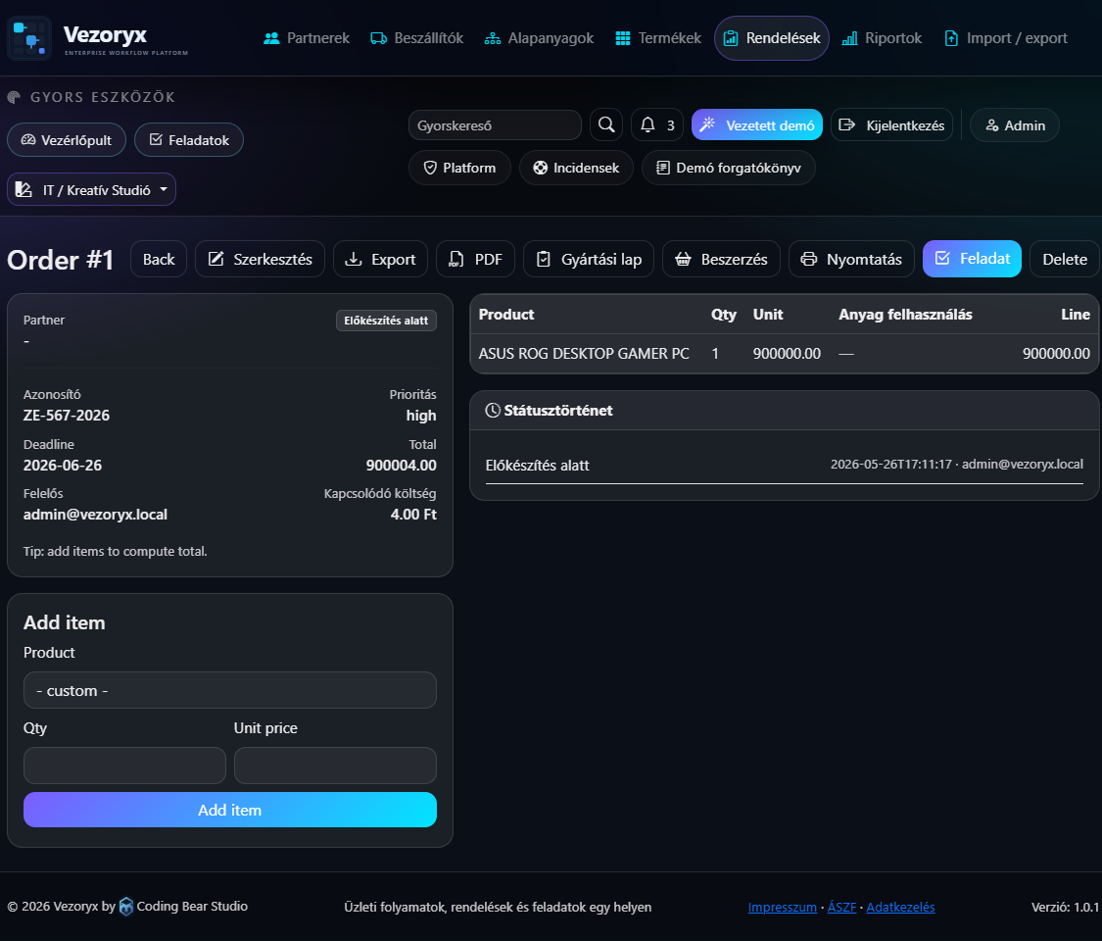Click the Delete order button
1102x941 pixels.
[1064, 259]
